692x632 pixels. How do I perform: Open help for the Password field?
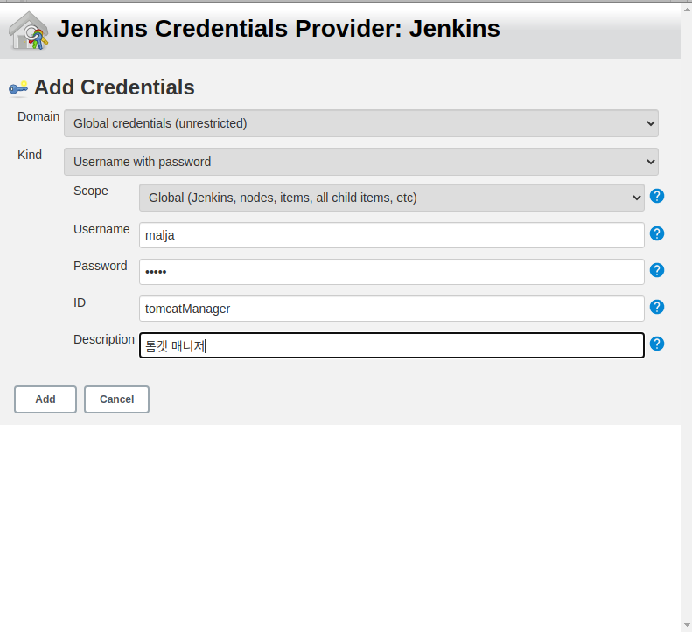click(x=657, y=270)
